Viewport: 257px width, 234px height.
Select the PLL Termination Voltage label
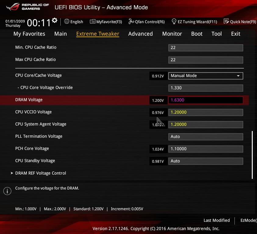(x=39, y=136)
